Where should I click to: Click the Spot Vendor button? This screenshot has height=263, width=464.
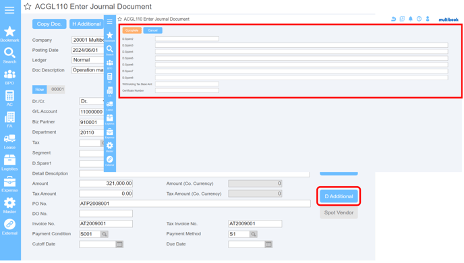coord(339,212)
